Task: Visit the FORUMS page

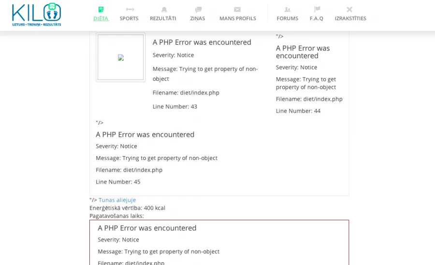Action: (288, 18)
